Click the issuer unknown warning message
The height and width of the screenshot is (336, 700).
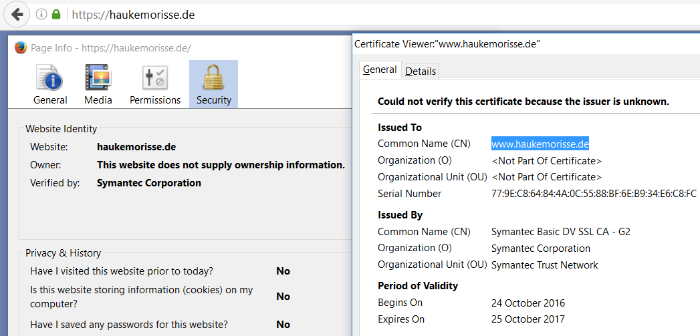pyautogui.click(x=523, y=102)
